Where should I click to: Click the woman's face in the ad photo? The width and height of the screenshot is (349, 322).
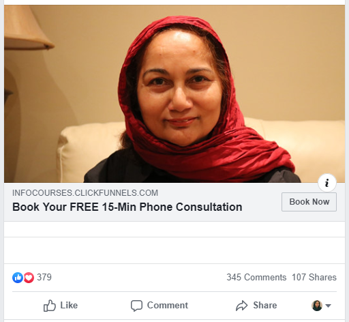click(179, 89)
